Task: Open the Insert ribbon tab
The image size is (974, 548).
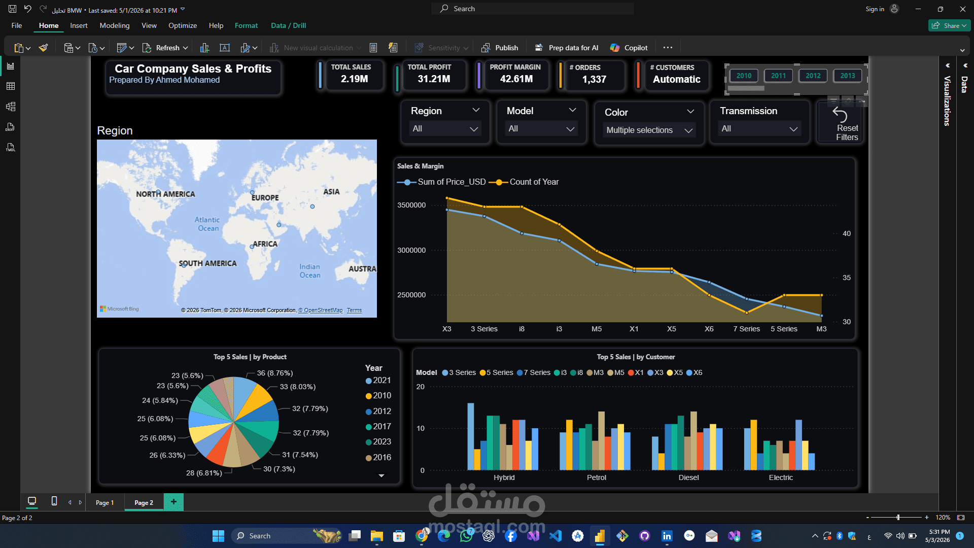Action: 79,25
